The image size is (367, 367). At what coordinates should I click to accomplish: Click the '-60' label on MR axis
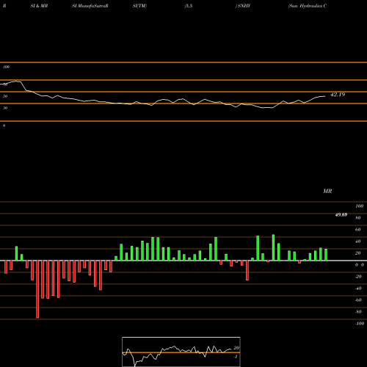(358, 300)
